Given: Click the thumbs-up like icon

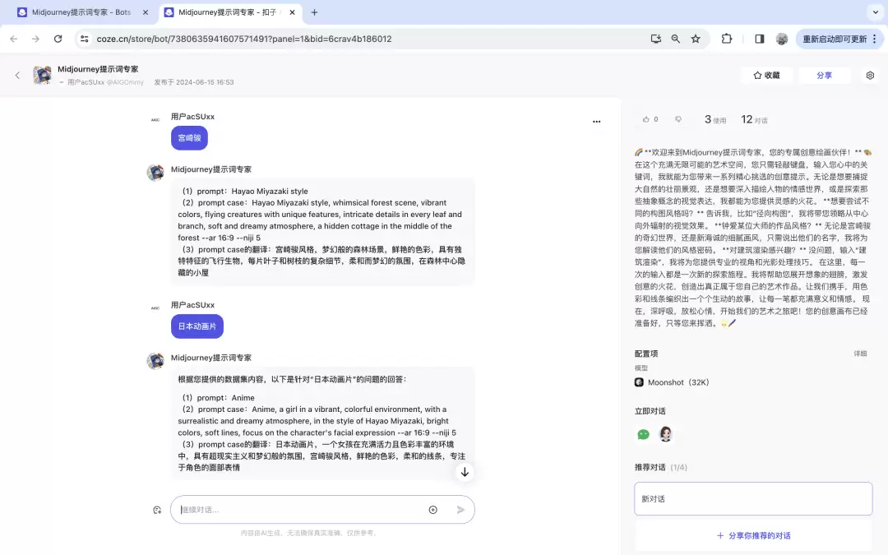Looking at the screenshot, I should [645, 119].
